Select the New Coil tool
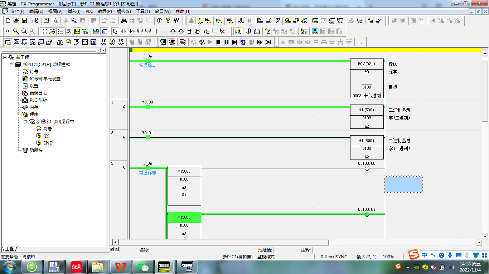The width and height of the screenshot is (489, 274). pyautogui.click(x=173, y=31)
